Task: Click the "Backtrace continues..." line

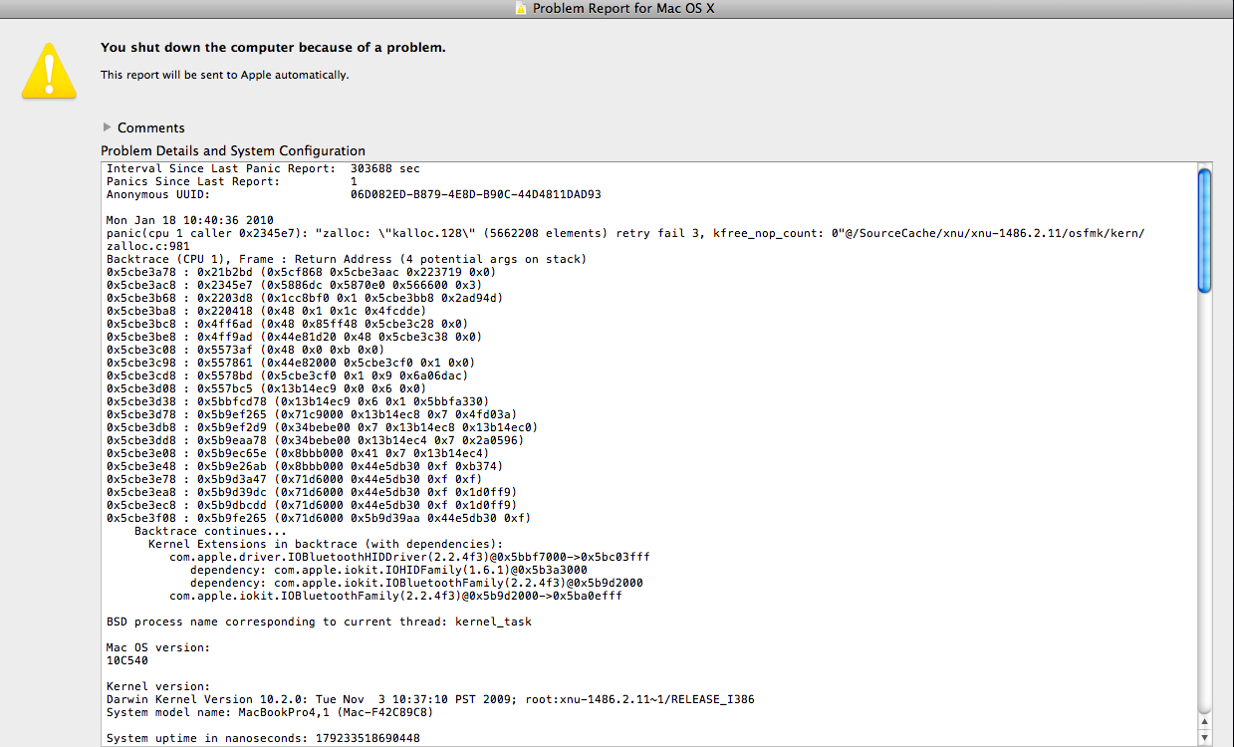Action: pos(210,532)
